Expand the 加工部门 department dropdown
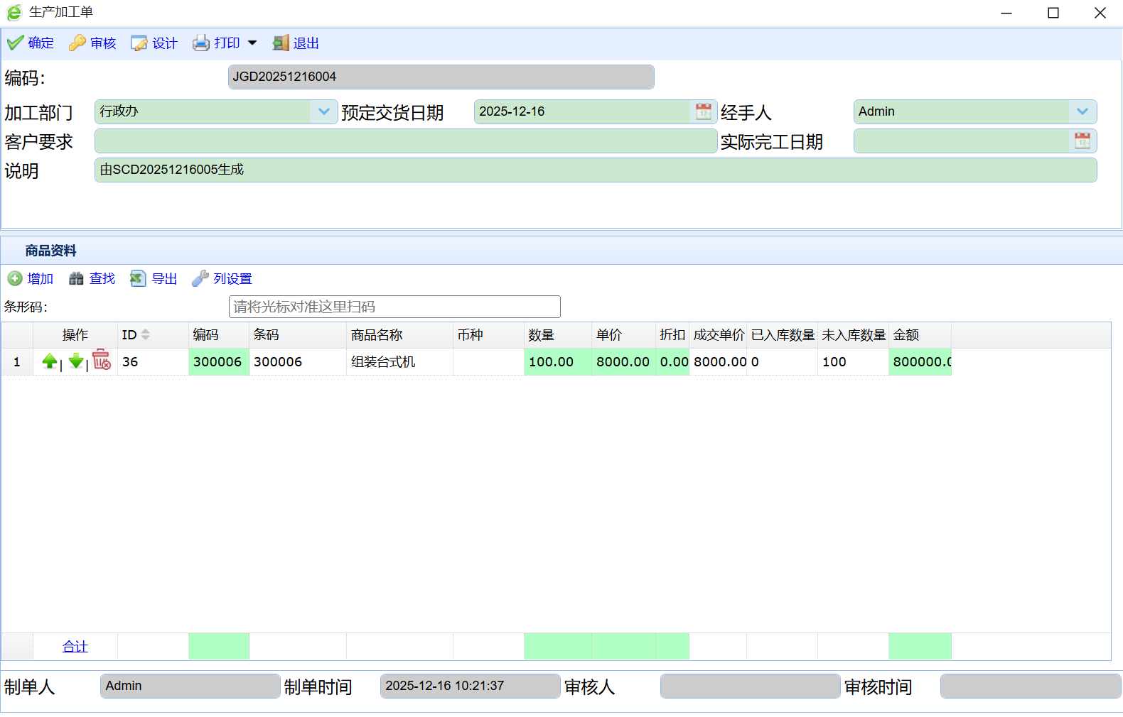 [x=324, y=111]
